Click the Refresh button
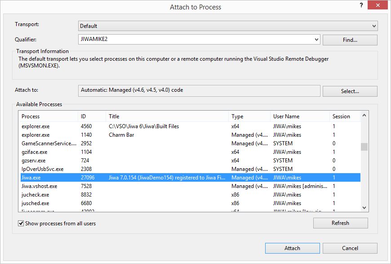The width and height of the screenshot is (391, 264). (x=340, y=223)
